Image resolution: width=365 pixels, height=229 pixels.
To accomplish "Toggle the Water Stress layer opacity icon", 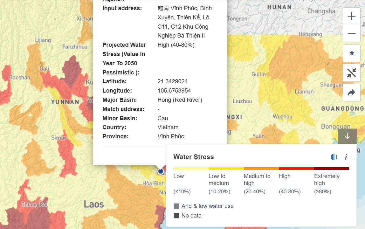I will 334,157.
